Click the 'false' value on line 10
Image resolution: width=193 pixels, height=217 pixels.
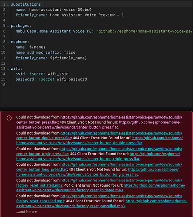pyautogui.click(x=70, y=53)
